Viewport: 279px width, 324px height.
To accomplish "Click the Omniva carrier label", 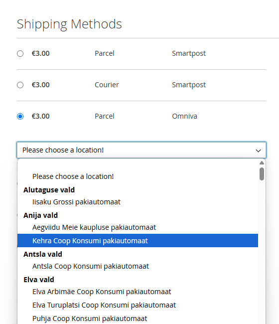I will pyautogui.click(x=185, y=116).
